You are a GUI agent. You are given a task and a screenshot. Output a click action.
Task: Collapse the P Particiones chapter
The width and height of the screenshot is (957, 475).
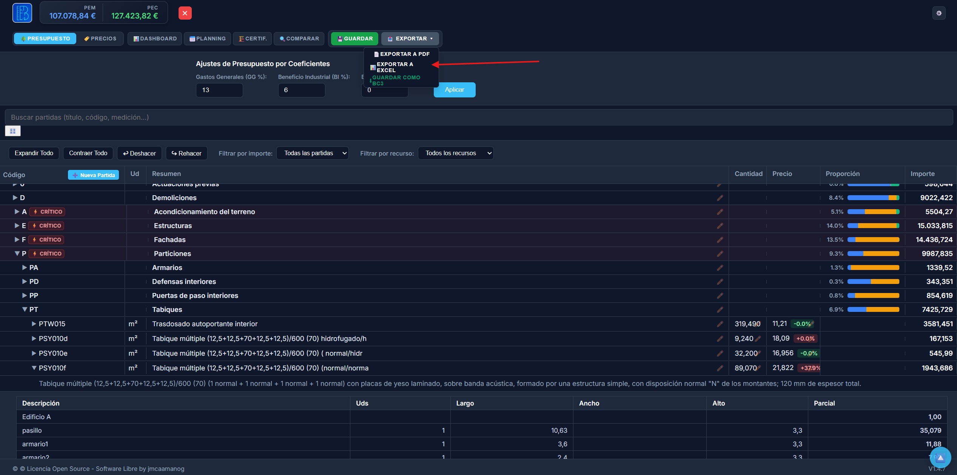coord(17,254)
